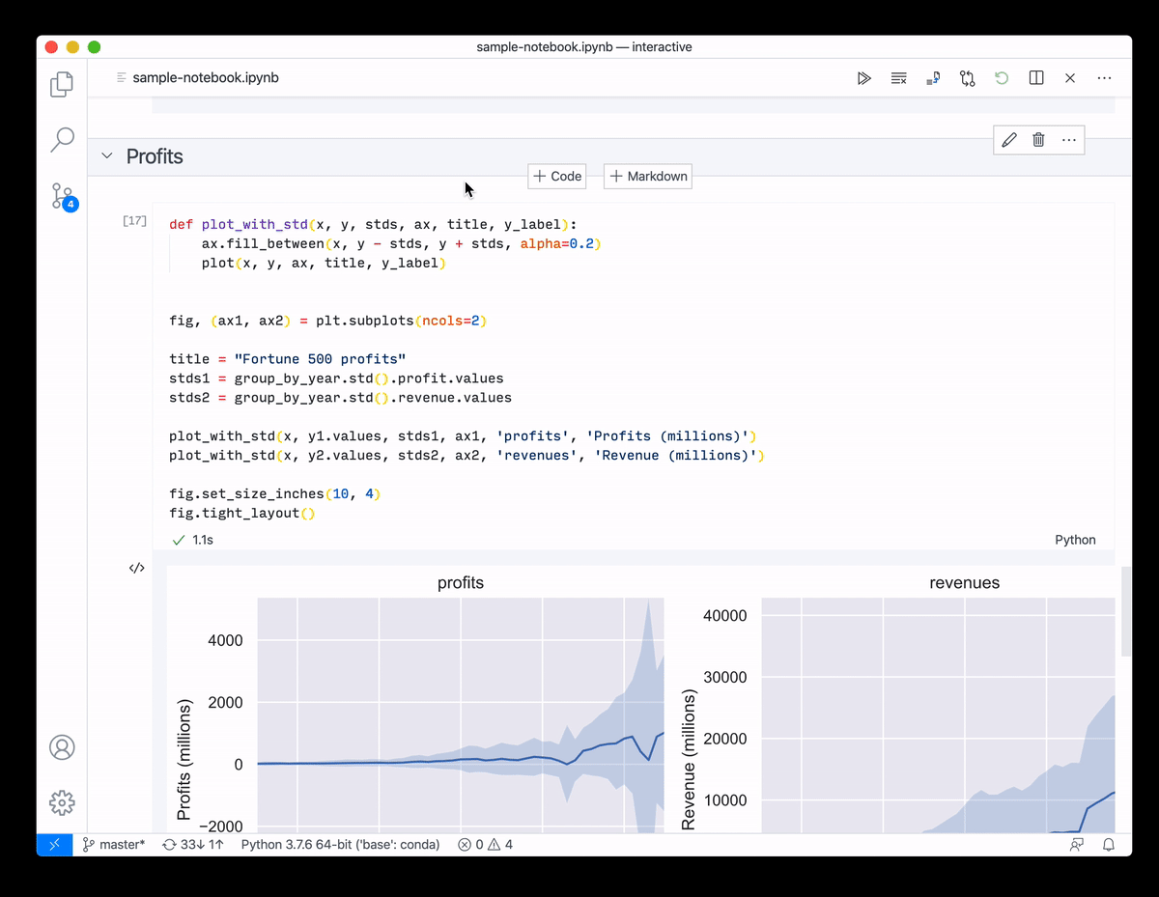The image size is (1159, 897).
Task: Open the Problems panel from errors and warnings count
Action: tap(485, 845)
